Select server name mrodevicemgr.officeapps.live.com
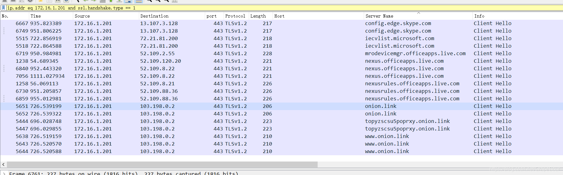Image resolution: width=563 pixels, height=175 pixels. tap(415, 53)
